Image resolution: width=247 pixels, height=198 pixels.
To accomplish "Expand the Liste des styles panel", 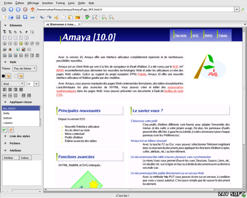I will pos(5,136).
